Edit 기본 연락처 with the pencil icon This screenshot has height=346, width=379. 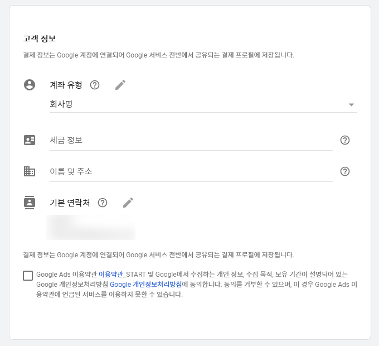point(128,203)
